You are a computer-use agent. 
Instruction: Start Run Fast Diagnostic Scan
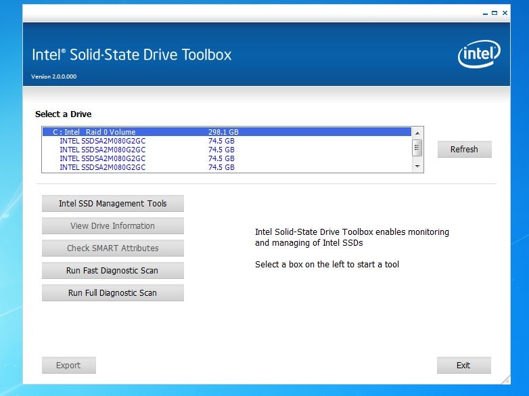(x=112, y=271)
